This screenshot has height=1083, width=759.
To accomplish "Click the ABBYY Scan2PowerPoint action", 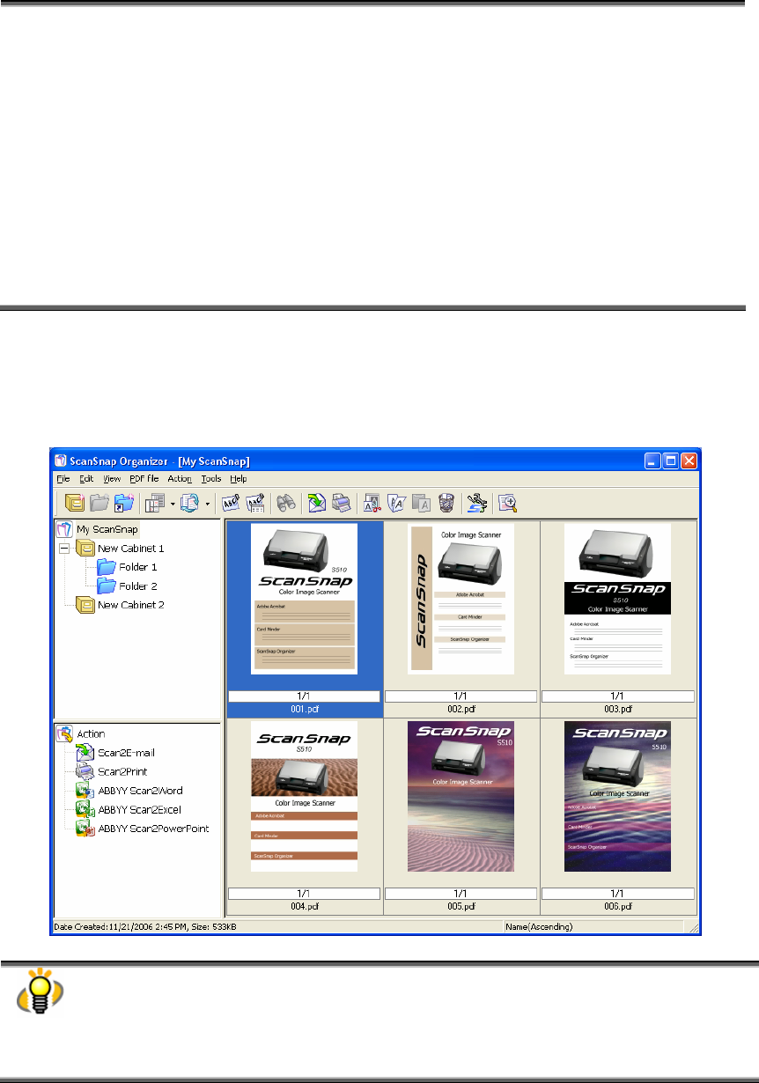I will click(x=152, y=829).
